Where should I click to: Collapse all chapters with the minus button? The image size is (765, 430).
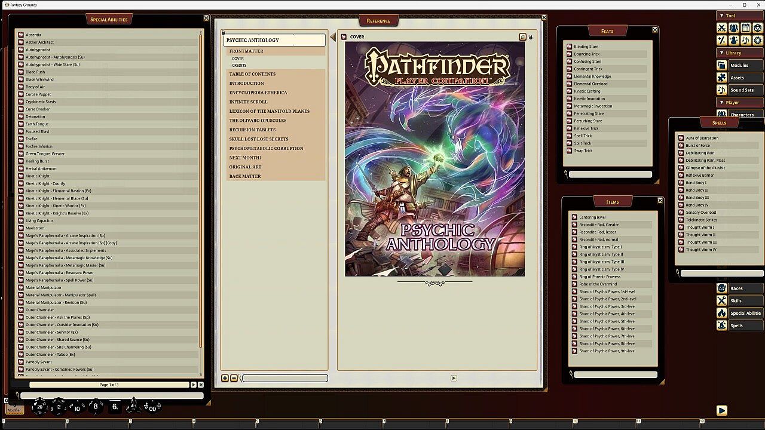(x=234, y=378)
